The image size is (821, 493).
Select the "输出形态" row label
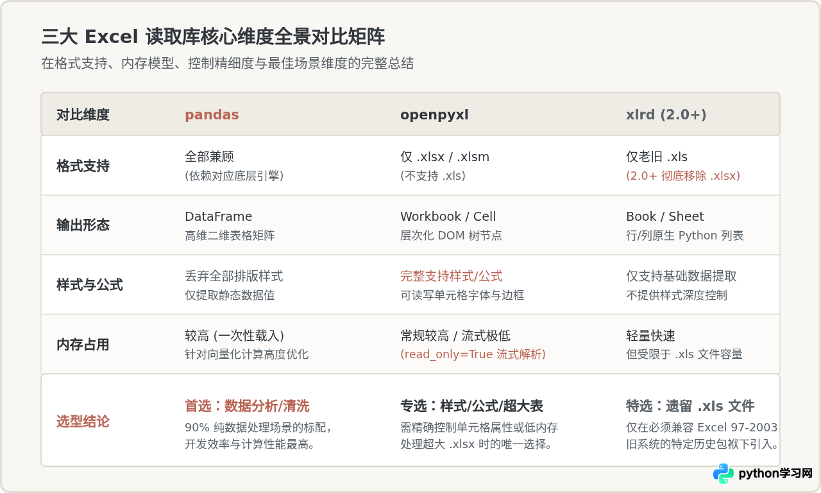[83, 225]
